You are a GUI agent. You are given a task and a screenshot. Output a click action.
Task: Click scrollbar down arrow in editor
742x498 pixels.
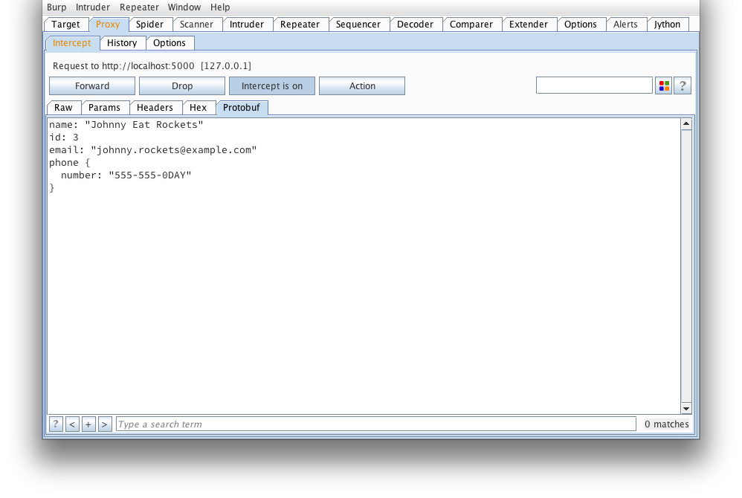tap(686, 408)
